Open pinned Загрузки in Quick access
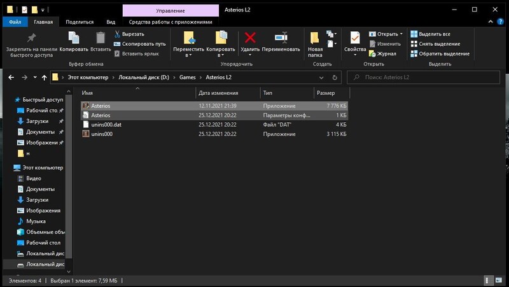The height and width of the screenshot is (287, 509). point(40,121)
